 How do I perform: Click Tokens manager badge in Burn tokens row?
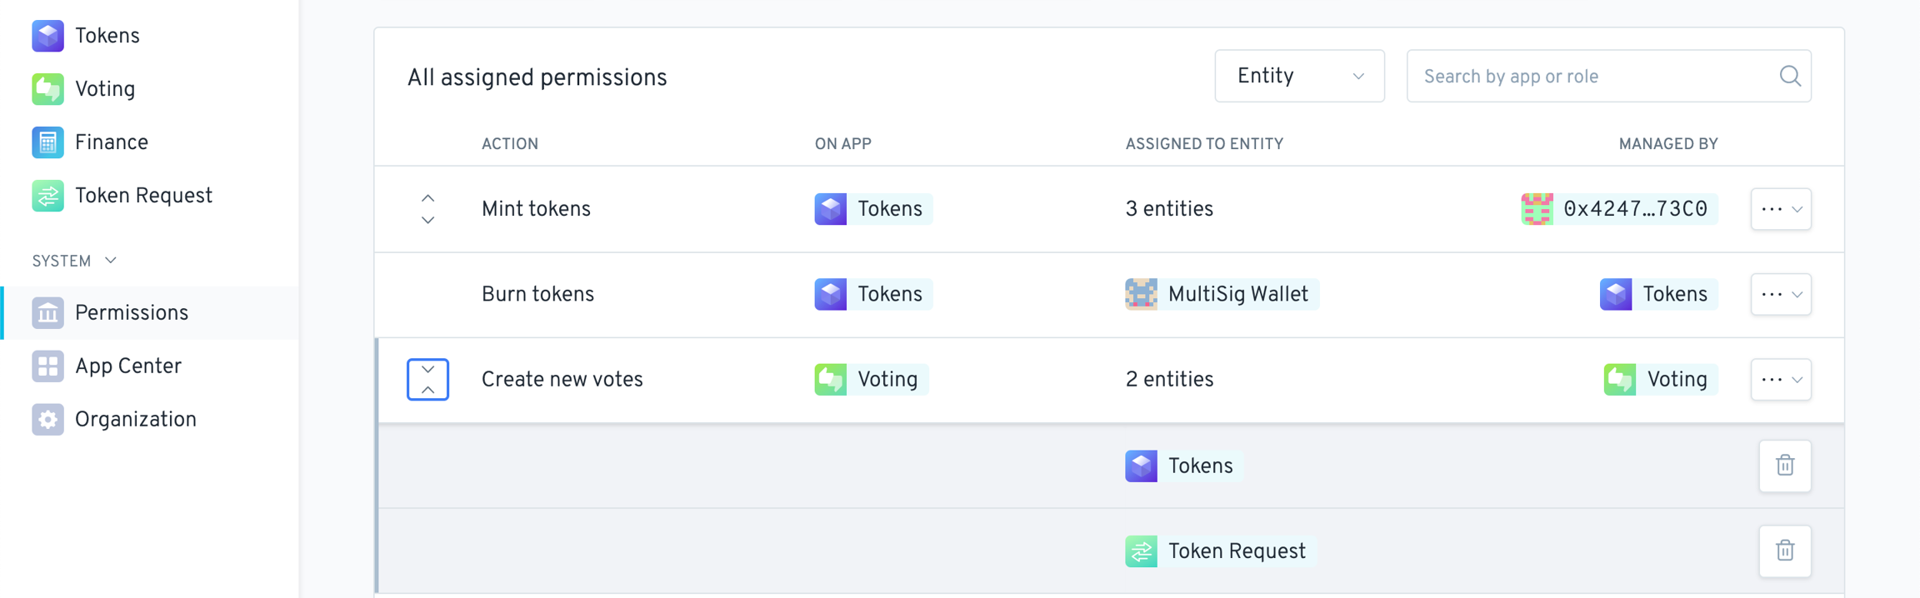(x=1657, y=294)
